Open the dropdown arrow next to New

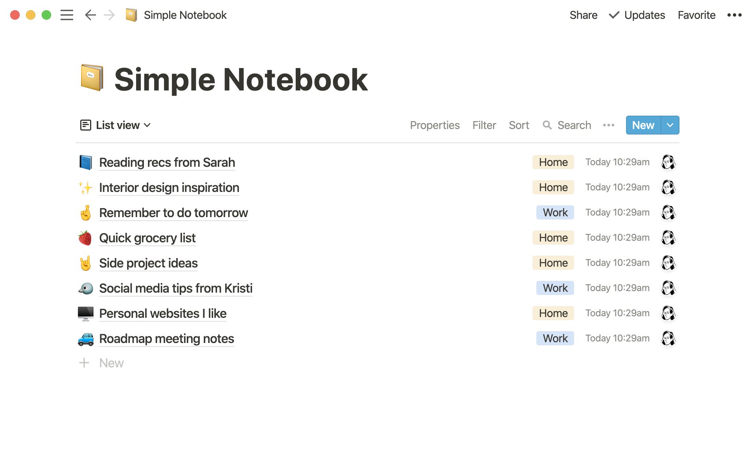[x=670, y=125]
